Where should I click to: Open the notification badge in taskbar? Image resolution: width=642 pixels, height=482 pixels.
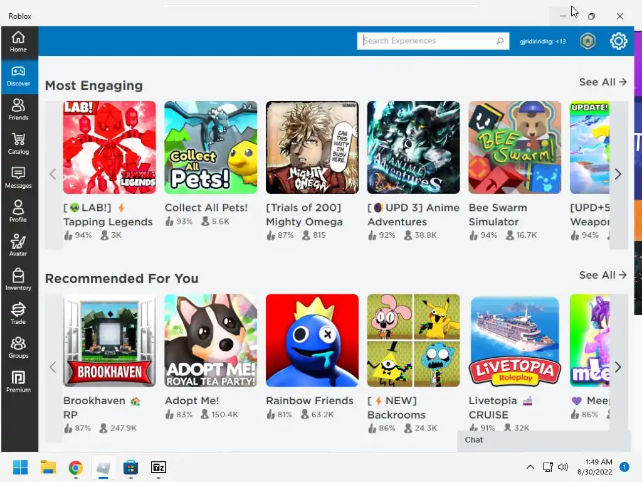tap(624, 467)
